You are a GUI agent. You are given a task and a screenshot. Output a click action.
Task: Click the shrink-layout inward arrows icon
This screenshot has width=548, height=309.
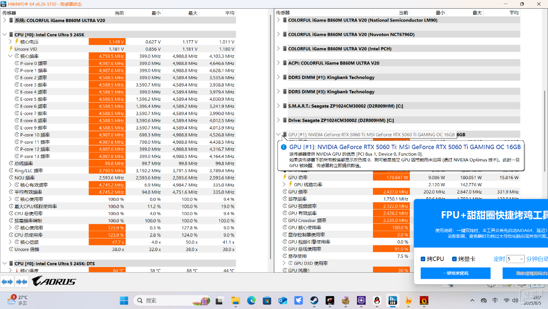click(x=22, y=282)
